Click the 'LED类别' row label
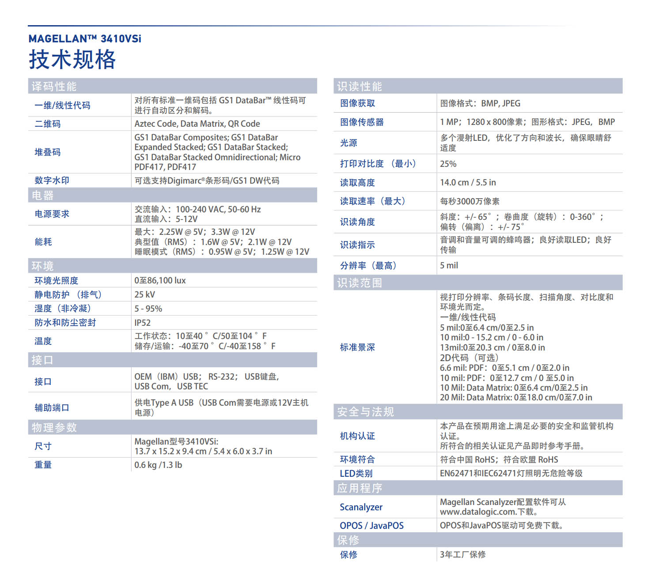Image resolution: width=648 pixels, height=569 pixels. [356, 474]
